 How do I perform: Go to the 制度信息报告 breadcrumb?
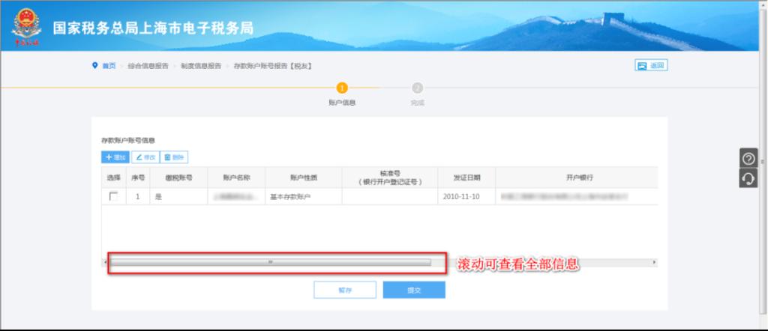point(200,66)
